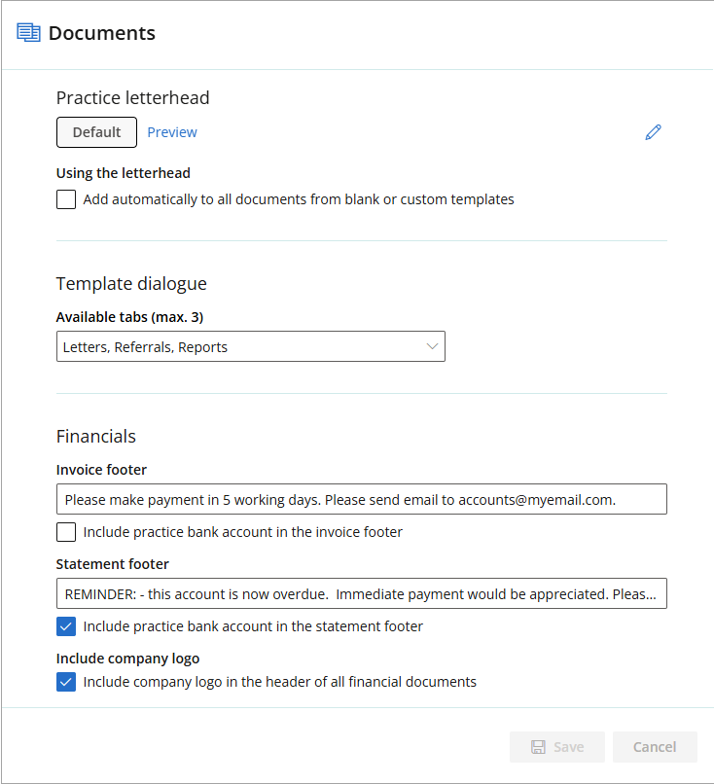Uncheck bank account in statement footer checkbox
The height and width of the screenshot is (784, 714).
tap(66, 626)
